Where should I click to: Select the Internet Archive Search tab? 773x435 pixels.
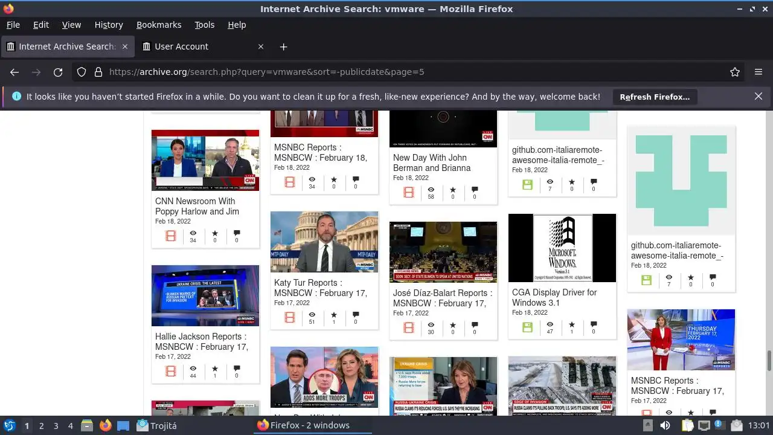pos(68,47)
